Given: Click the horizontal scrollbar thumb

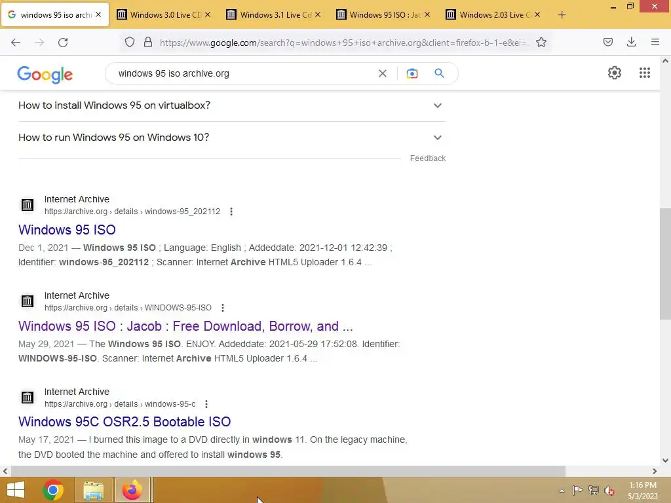Looking at the screenshot, I should (x=288, y=472).
